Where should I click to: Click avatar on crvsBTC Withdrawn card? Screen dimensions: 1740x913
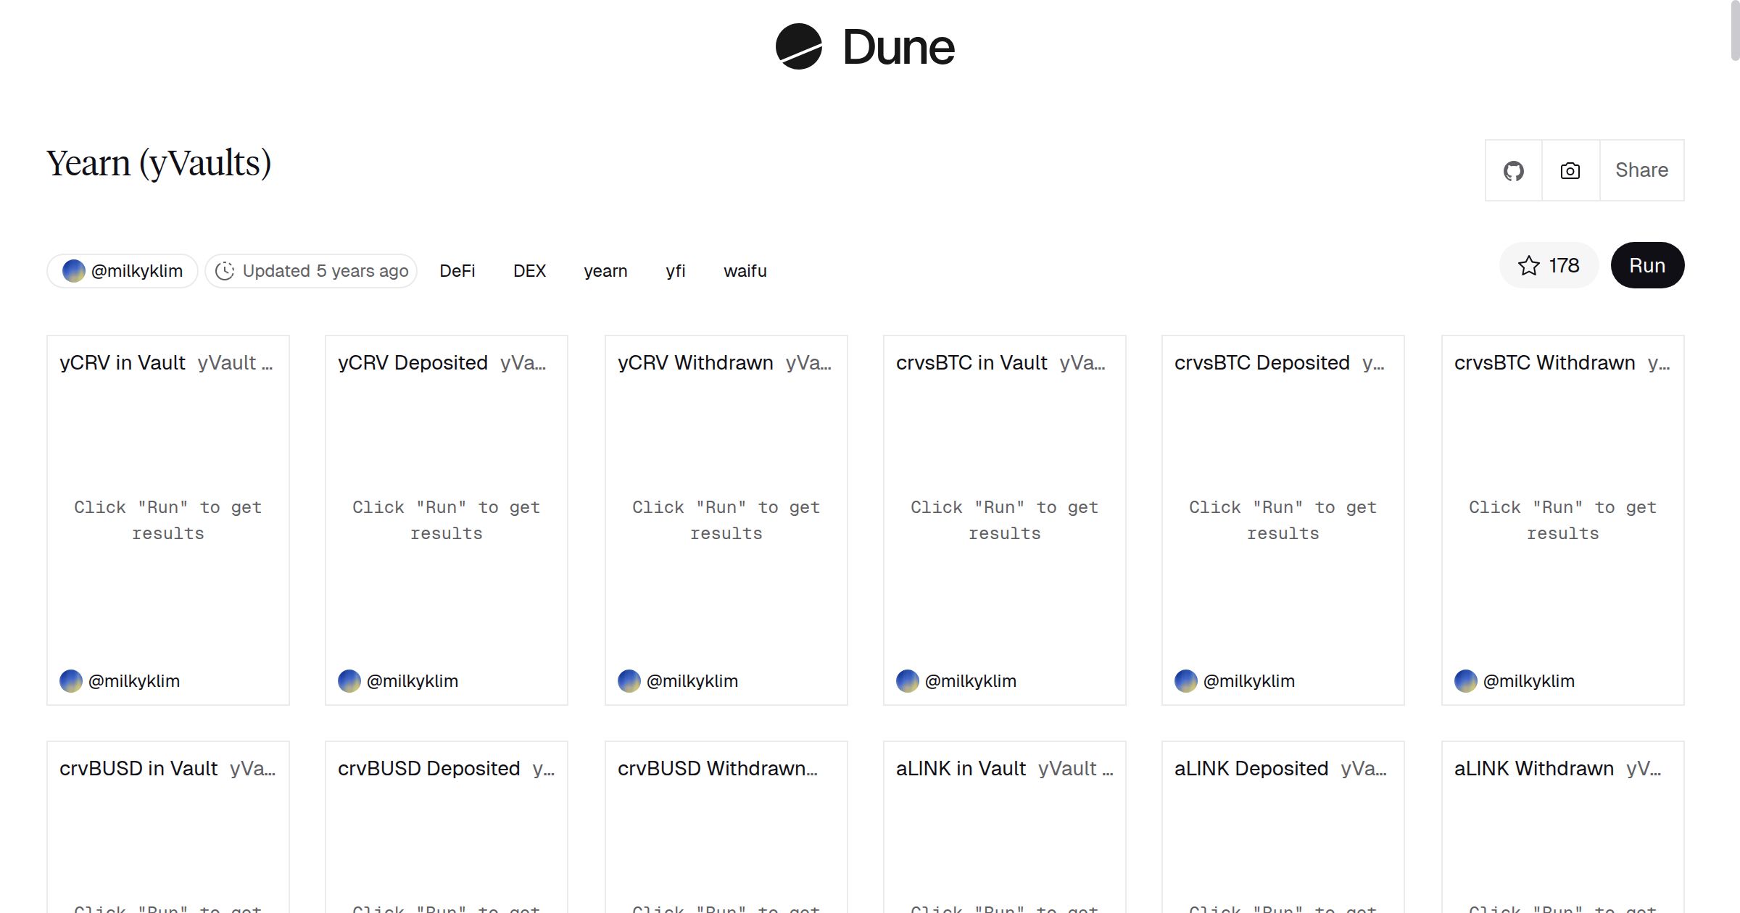tap(1465, 681)
